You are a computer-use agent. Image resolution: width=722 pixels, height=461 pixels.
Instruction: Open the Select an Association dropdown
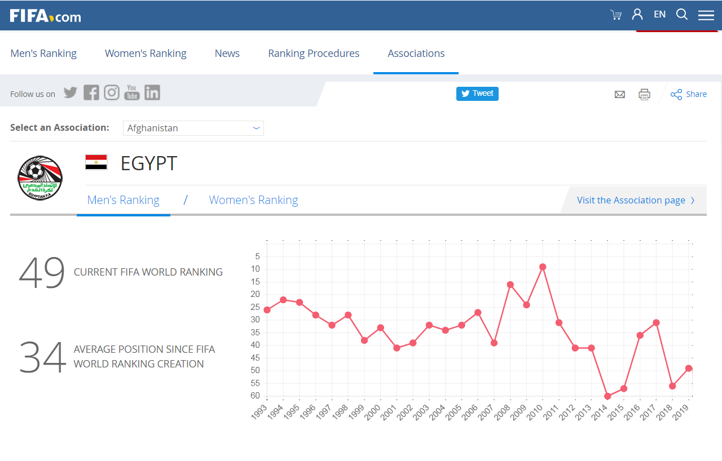[193, 128]
